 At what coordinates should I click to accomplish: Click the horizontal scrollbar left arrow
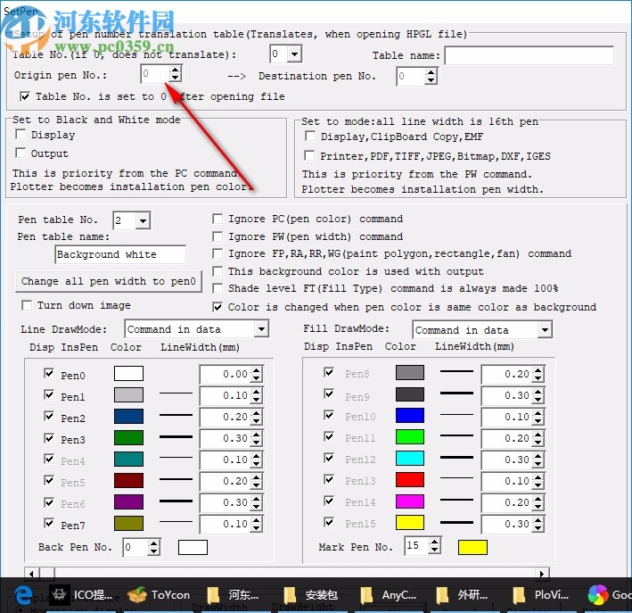31,574
